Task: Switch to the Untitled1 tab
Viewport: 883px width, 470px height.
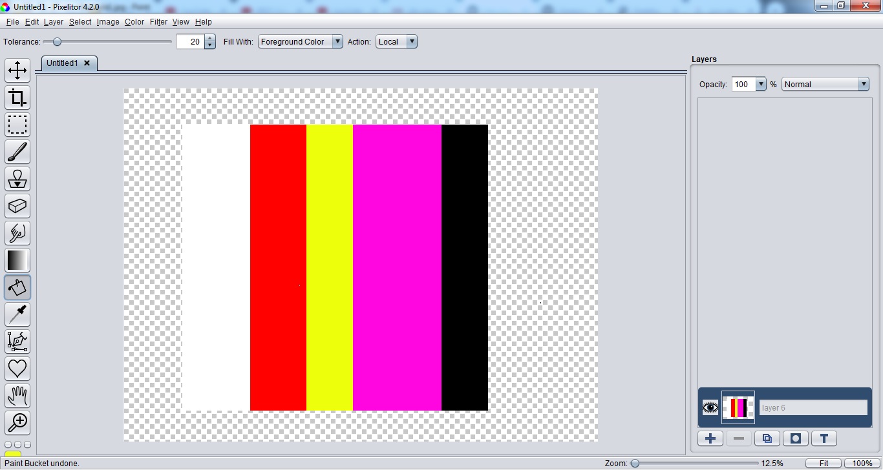Action: [62, 63]
